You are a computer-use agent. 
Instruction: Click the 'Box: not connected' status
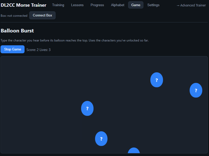(x=14, y=16)
